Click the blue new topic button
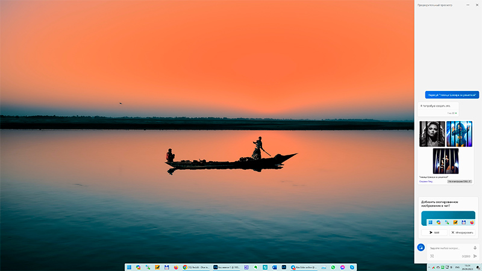The image size is (482, 271). coord(421,248)
